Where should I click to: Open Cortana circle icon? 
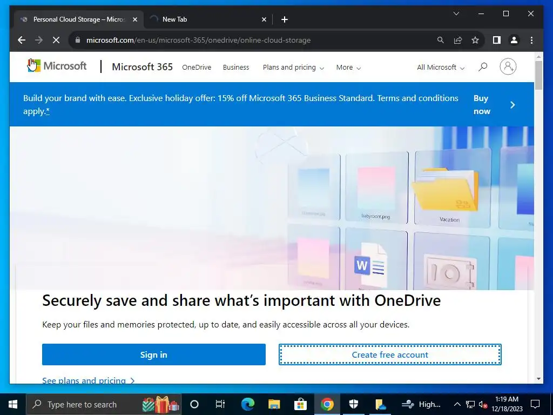(194, 404)
